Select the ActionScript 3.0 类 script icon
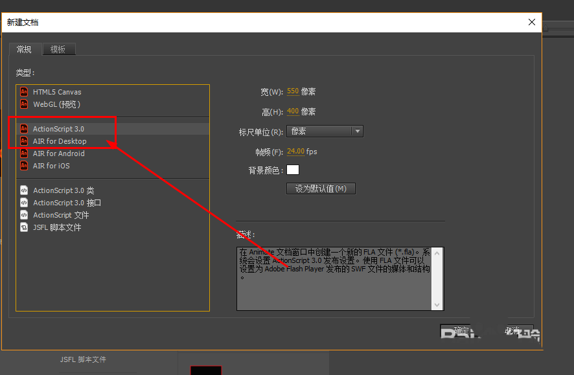Viewport: 574px width, 375px height. 24,190
